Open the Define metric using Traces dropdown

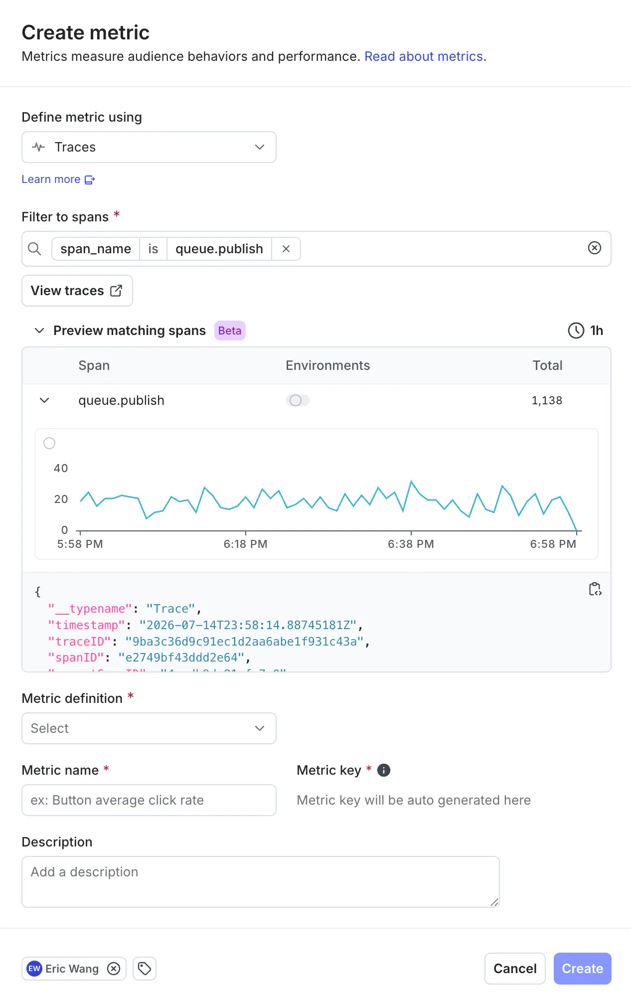[149, 147]
